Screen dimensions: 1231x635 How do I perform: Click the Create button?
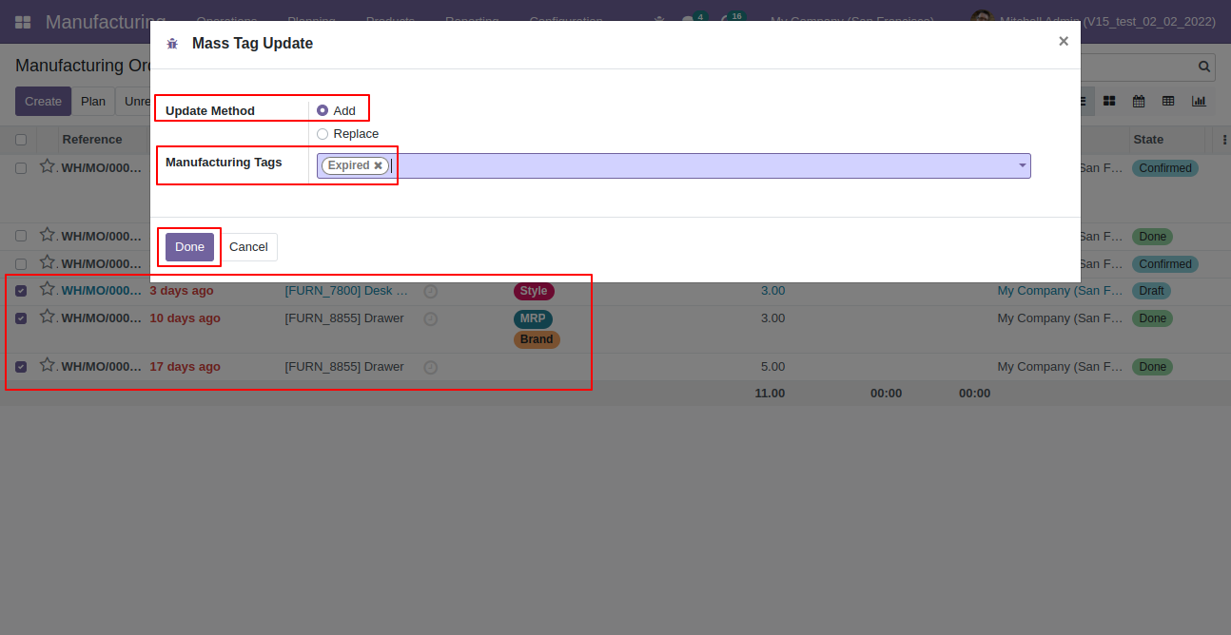pos(43,102)
